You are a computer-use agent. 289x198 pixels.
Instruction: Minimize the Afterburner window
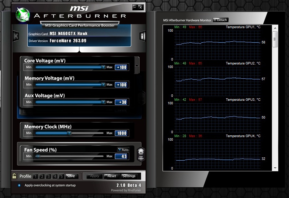pos(135,7)
